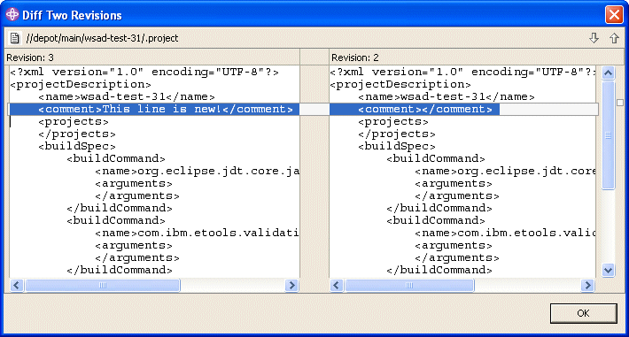This screenshot has height=337, width=629.
Task: Click the Diff Two Revisions title bar icon
Action: click(12, 14)
